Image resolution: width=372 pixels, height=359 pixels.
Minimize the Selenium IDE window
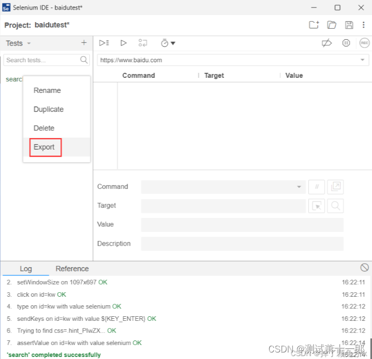tap(314, 8)
